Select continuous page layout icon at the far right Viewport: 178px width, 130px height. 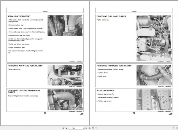pyautogui.click(x=177, y=128)
